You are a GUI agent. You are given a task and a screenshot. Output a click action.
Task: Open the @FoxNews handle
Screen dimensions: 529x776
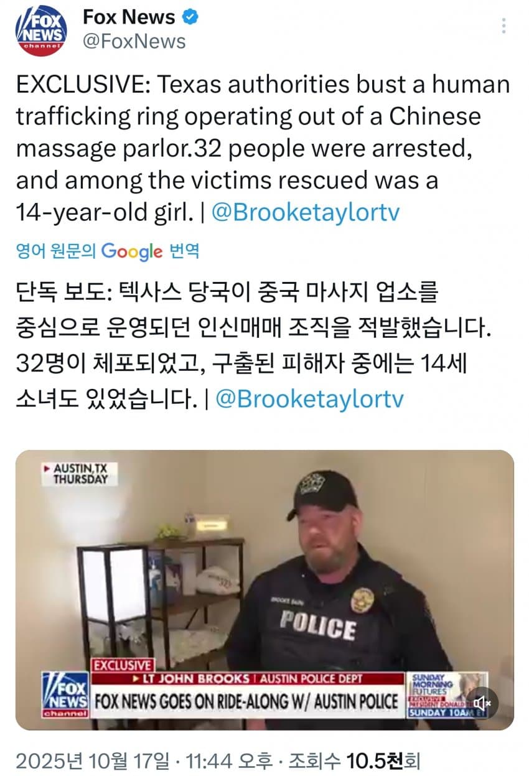(x=134, y=42)
